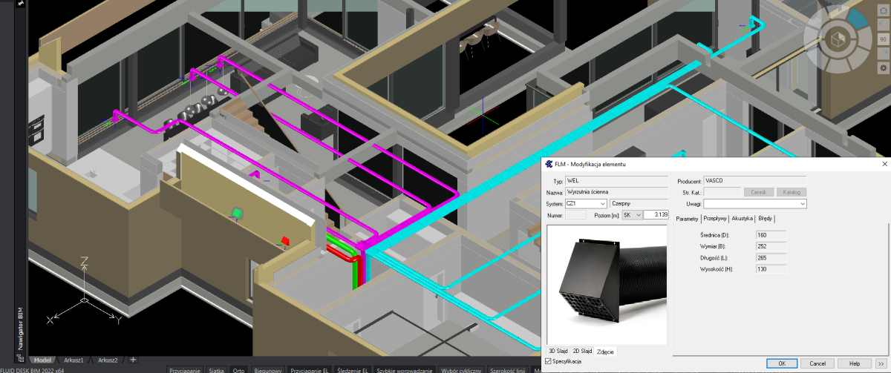This screenshot has width=891, height=373.
Task: Show the 3D Slajd preview tab
Action: coord(558,351)
